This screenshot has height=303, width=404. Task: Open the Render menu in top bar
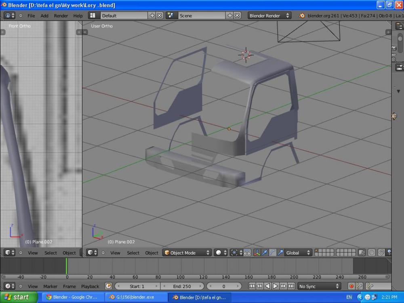pyautogui.click(x=61, y=16)
